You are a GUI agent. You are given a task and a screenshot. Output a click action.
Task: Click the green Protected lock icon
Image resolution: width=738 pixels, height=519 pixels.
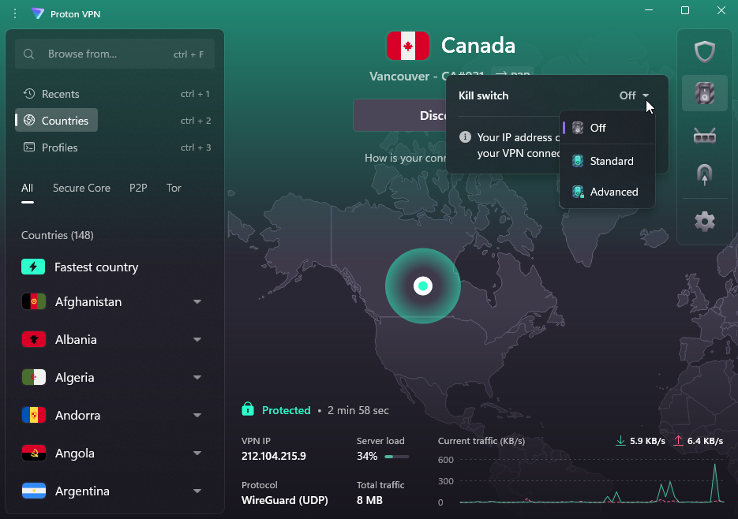(x=248, y=409)
